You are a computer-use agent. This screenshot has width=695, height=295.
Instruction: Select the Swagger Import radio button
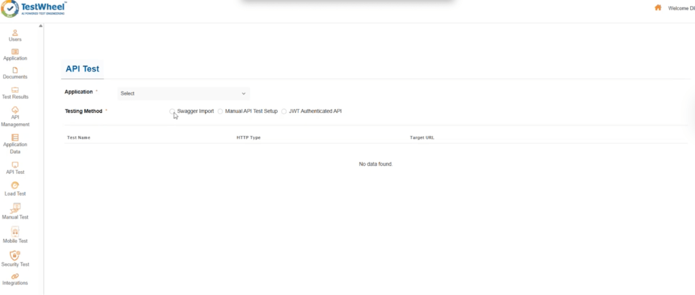[x=172, y=112]
